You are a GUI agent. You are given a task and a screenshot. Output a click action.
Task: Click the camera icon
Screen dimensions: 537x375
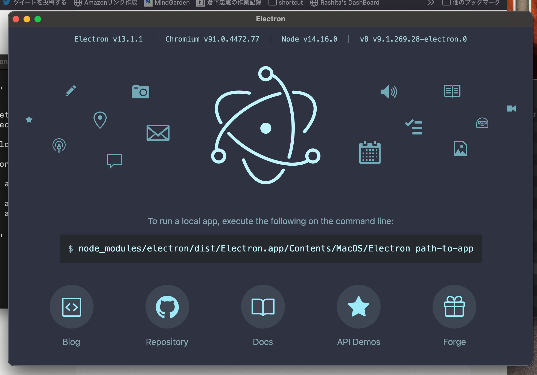click(x=140, y=92)
